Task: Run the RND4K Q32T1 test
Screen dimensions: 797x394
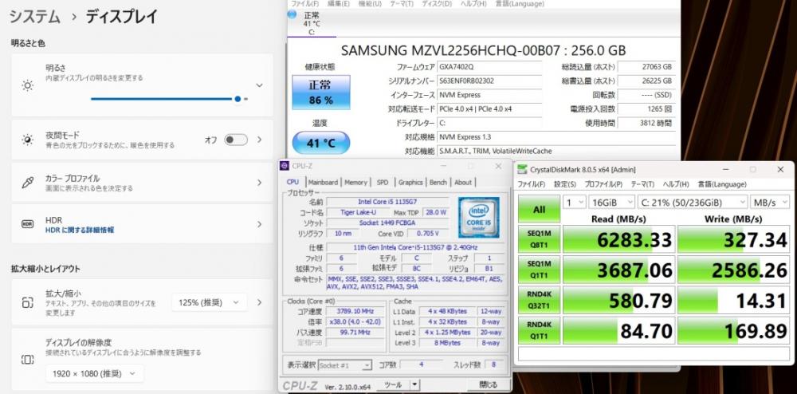Action: point(539,300)
